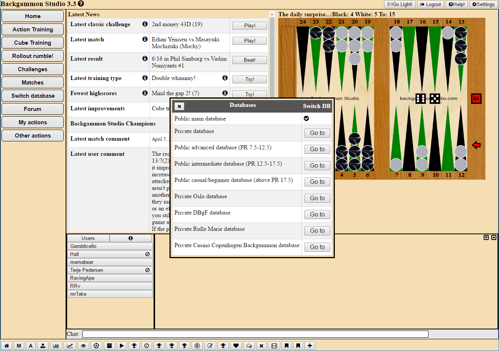Screen dimensions: 499x351
Task: Open My actions menu
Action: click(33, 122)
